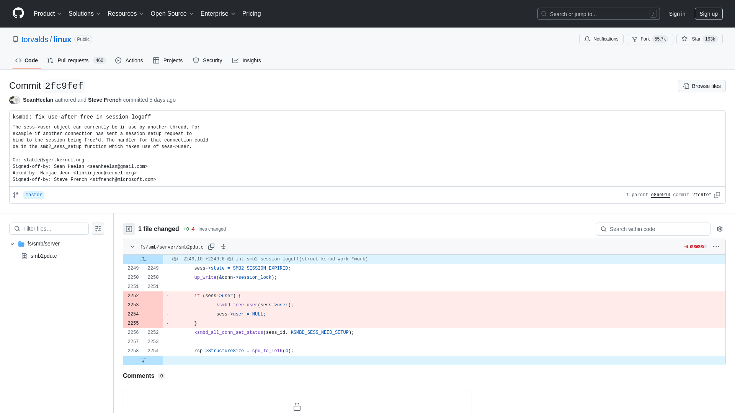The image size is (735, 413).
Task: Switch to the Code tab
Action: pyautogui.click(x=27, y=60)
